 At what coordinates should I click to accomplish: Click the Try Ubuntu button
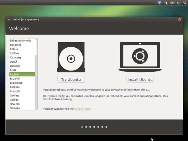pyautogui.click(x=71, y=79)
